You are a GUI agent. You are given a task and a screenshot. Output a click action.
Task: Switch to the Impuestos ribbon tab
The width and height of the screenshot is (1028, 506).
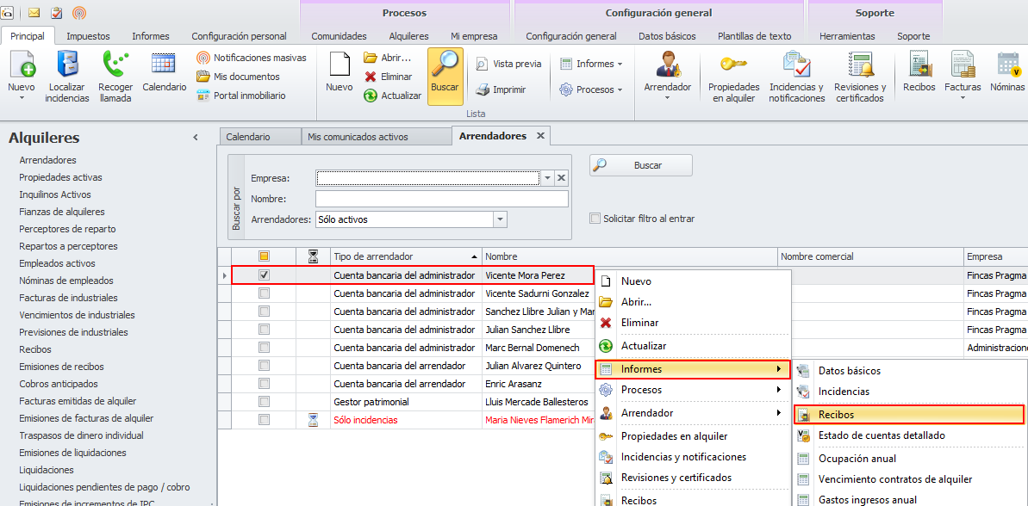point(89,36)
